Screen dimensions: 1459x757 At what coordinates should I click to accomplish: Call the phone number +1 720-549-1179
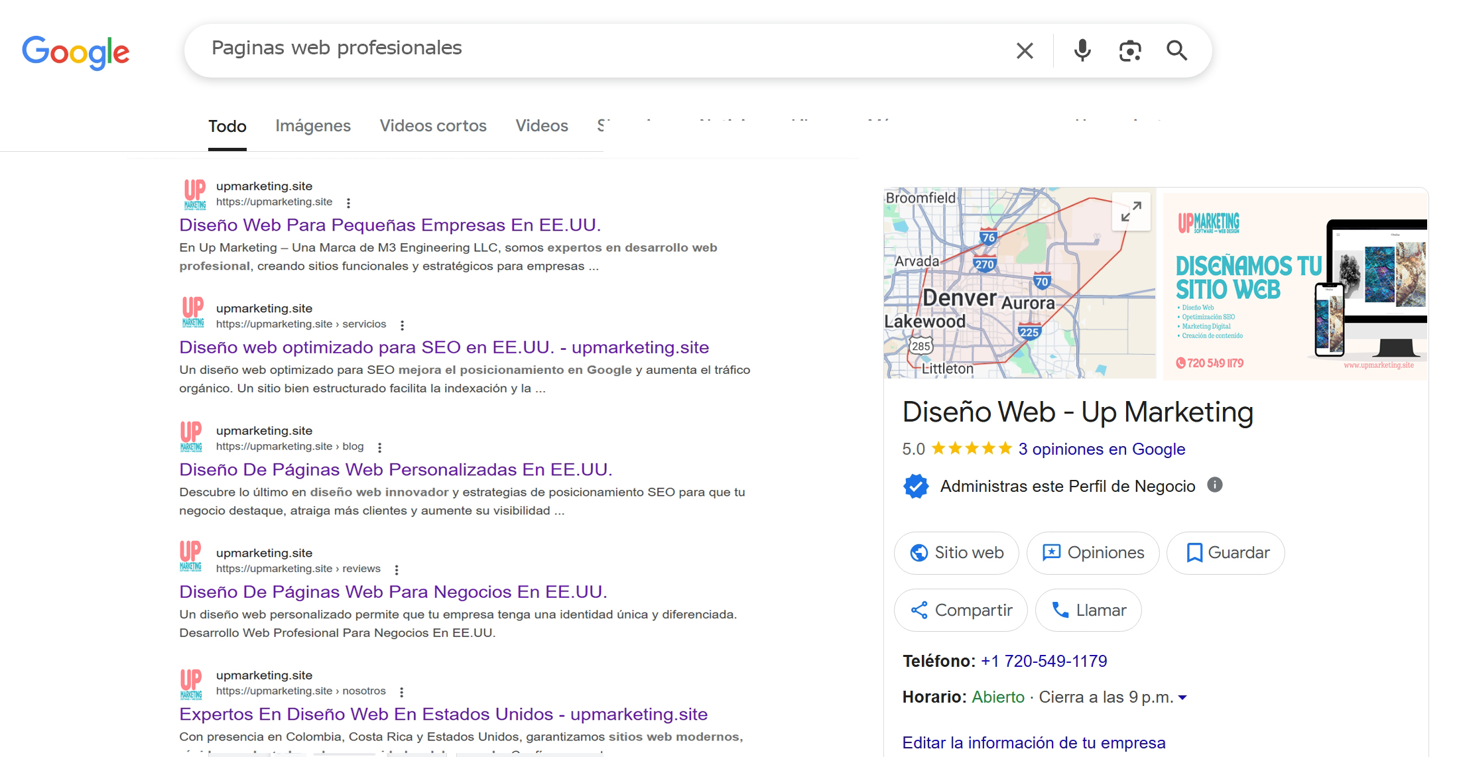pos(1044,662)
